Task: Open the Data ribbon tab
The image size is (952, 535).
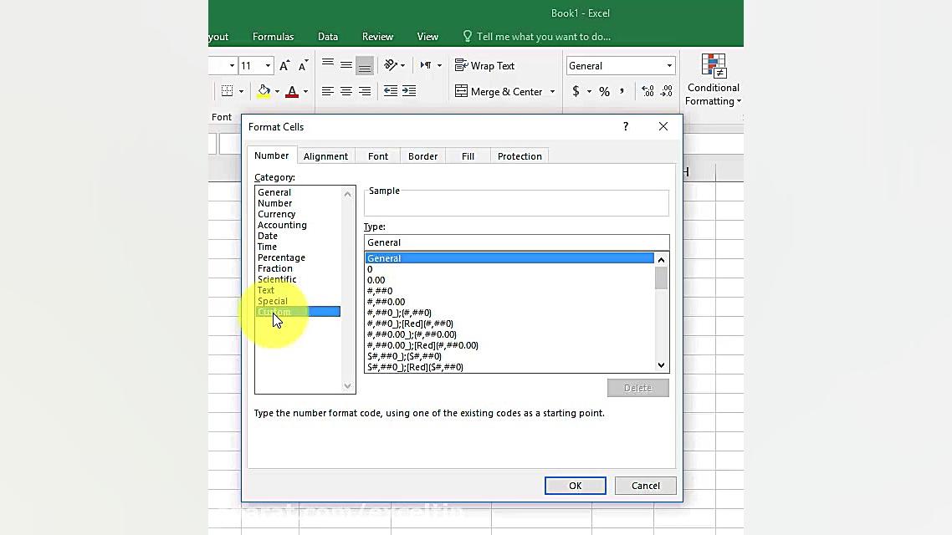Action: (328, 37)
